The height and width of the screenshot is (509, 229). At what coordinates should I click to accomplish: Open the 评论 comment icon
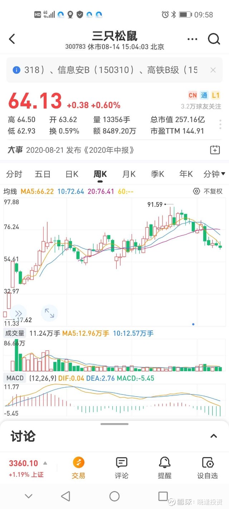[x=122, y=468]
